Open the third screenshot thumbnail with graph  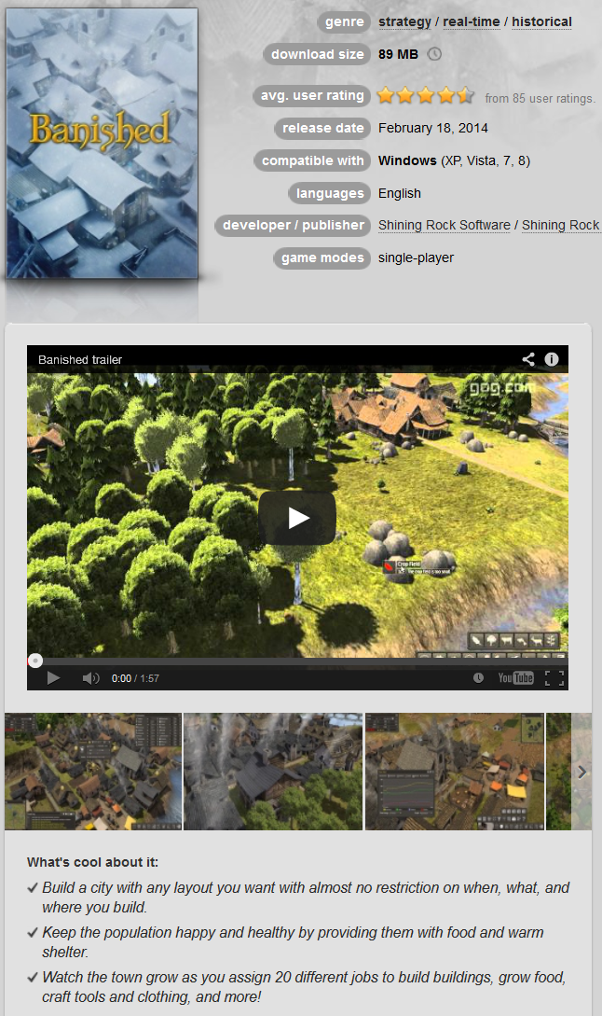(x=455, y=771)
